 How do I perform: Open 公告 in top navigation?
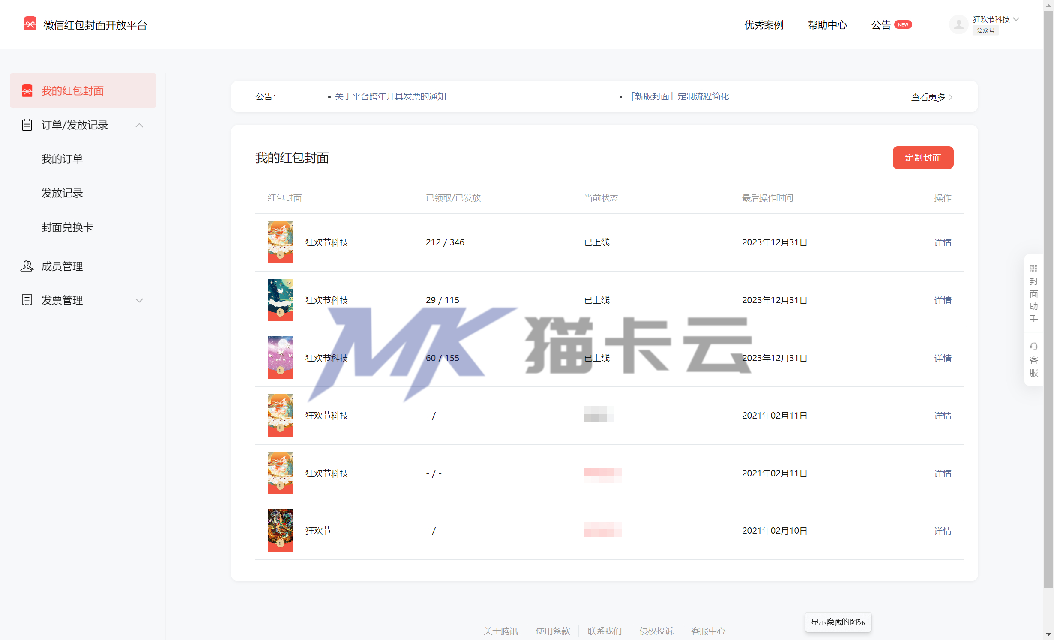(x=881, y=25)
